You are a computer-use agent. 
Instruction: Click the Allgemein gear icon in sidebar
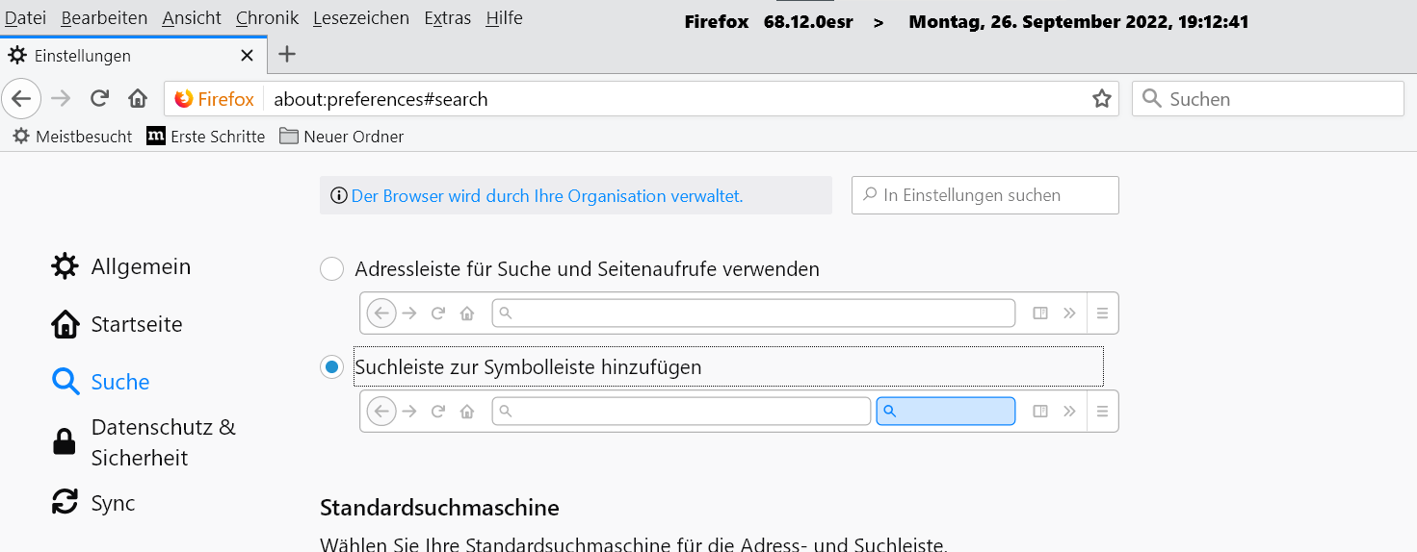pos(65,266)
